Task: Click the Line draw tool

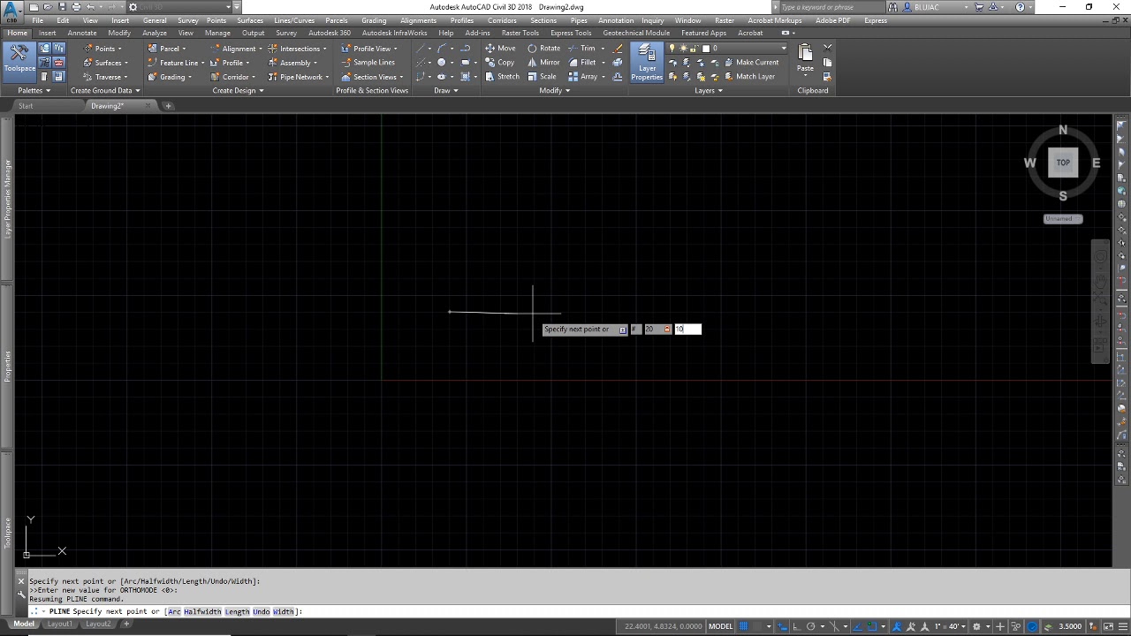Action: (421, 49)
